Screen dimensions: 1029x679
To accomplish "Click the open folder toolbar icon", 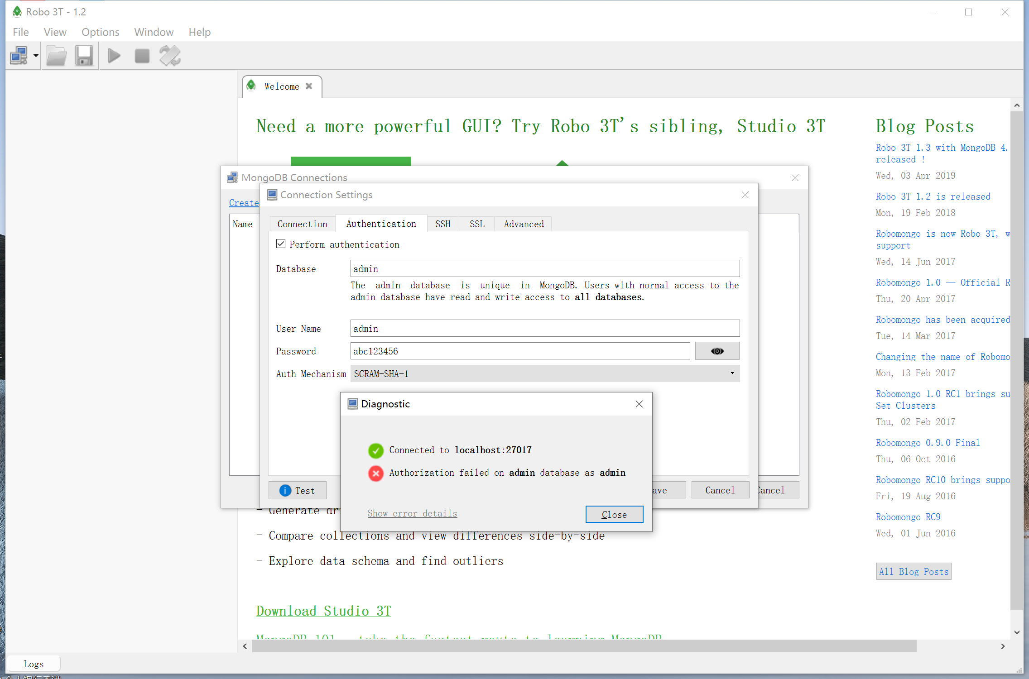I will point(57,56).
